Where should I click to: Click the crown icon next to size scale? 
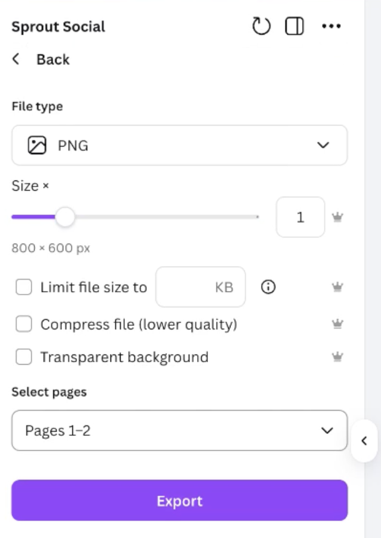coord(337,217)
